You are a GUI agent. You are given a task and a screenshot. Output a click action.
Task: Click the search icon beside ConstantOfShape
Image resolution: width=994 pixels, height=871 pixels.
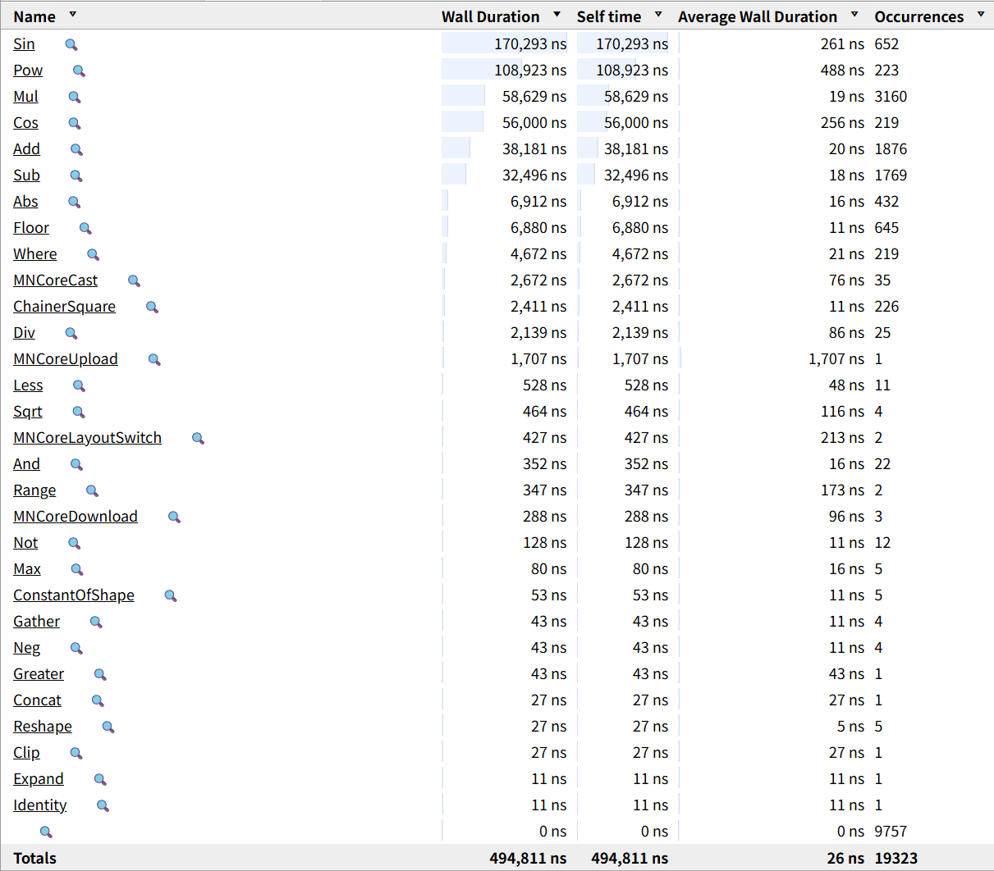(x=171, y=596)
